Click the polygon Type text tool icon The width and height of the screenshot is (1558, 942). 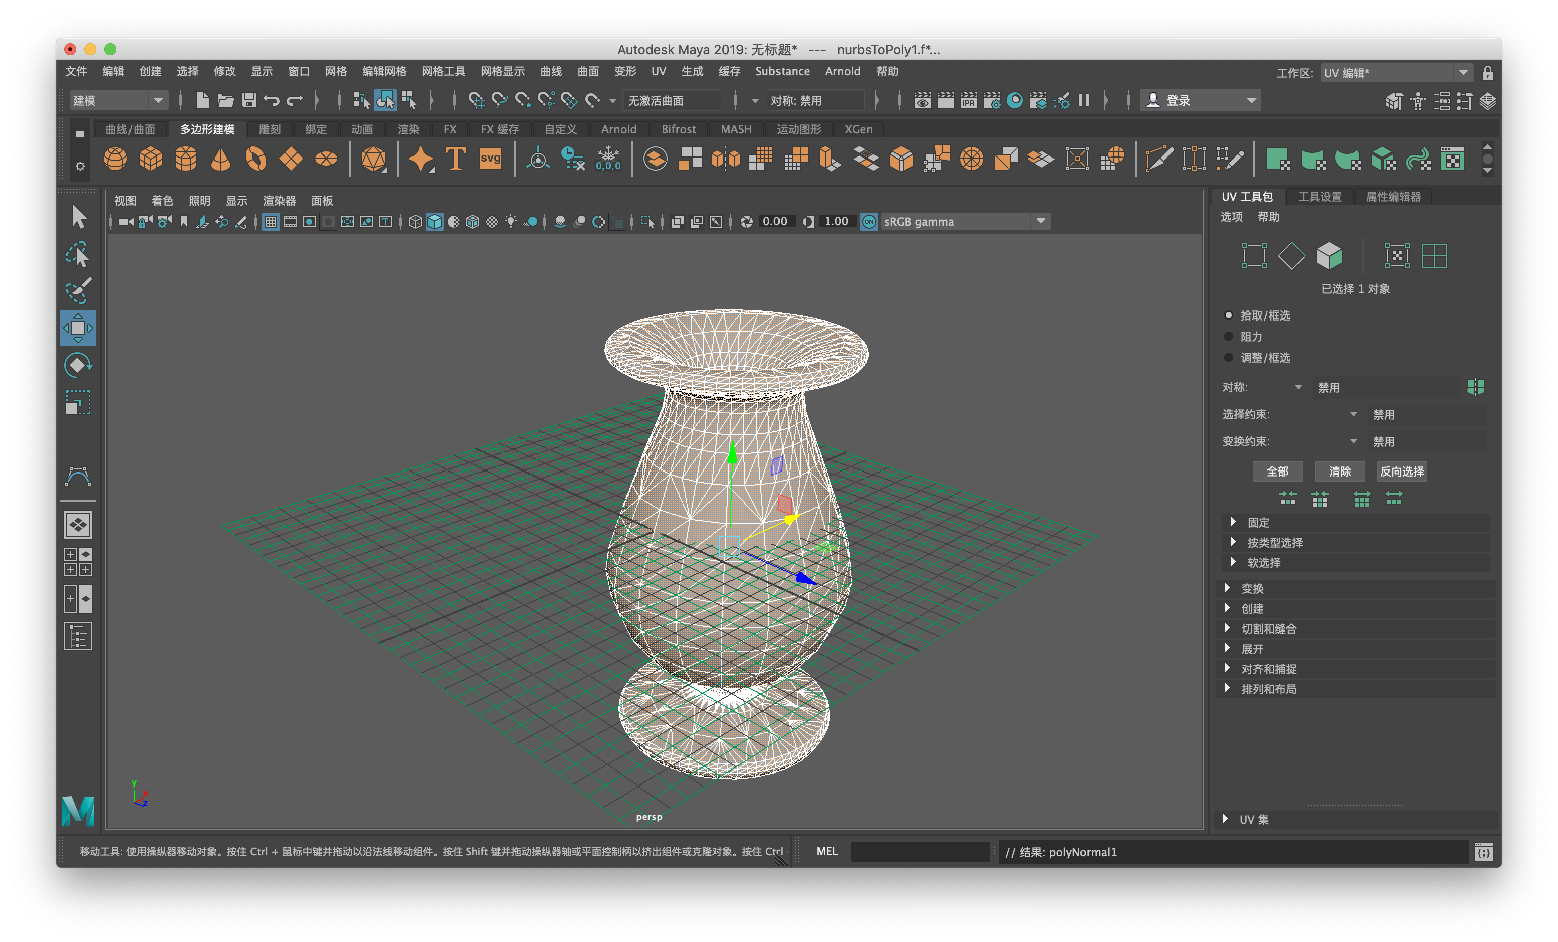click(456, 159)
